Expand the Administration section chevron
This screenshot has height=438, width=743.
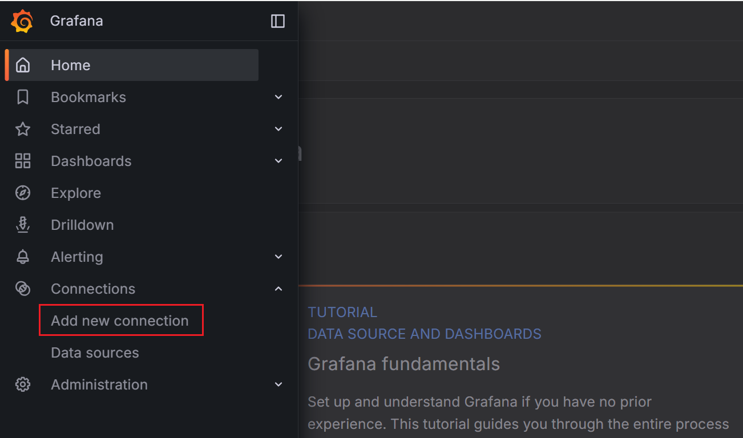tap(278, 384)
